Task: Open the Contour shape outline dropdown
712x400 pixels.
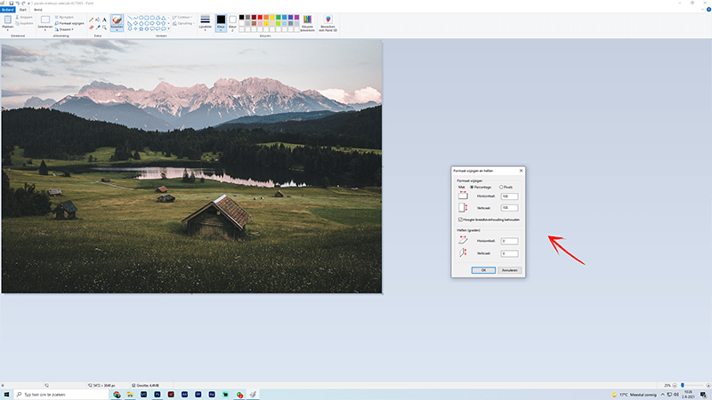Action: pyautogui.click(x=182, y=17)
